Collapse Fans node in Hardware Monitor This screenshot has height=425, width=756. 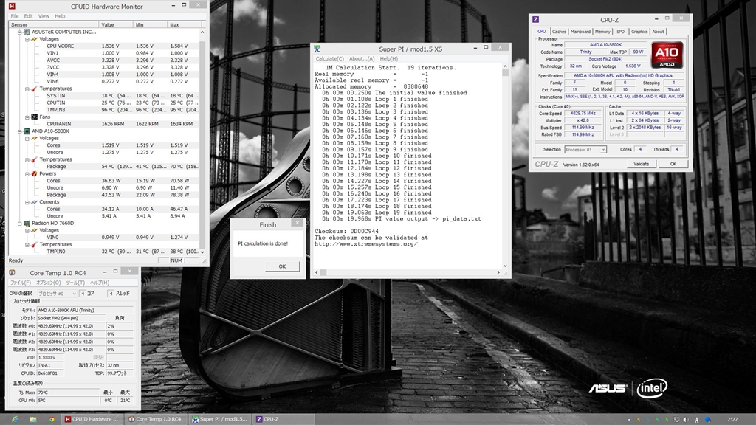27,117
